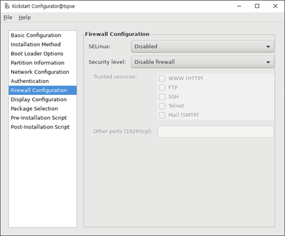The width and height of the screenshot is (285, 236).
Task: Click the Trusted services label
Action: [115, 77]
